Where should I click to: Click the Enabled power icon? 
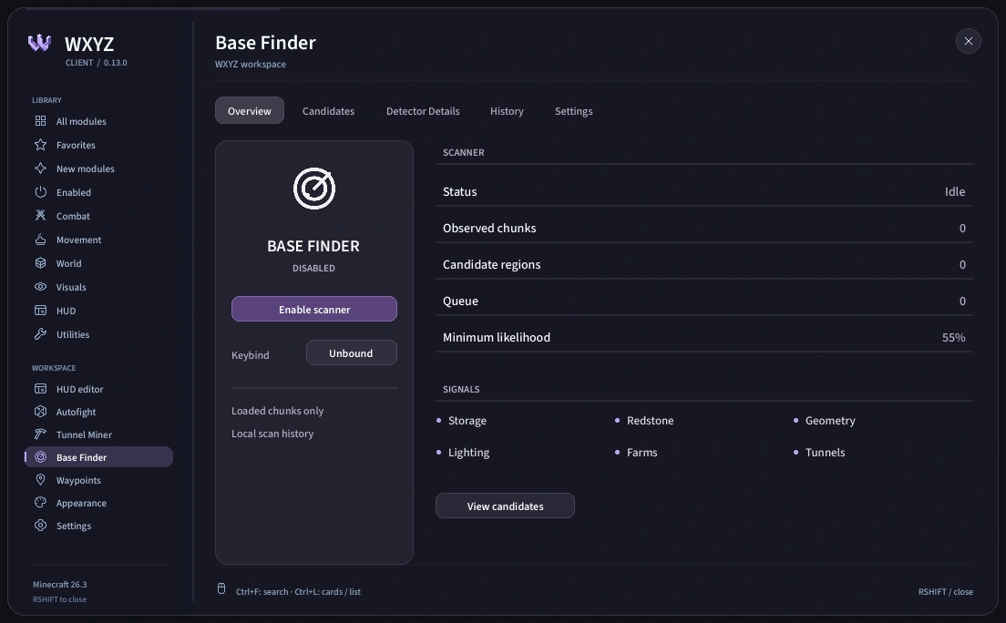[x=40, y=192]
